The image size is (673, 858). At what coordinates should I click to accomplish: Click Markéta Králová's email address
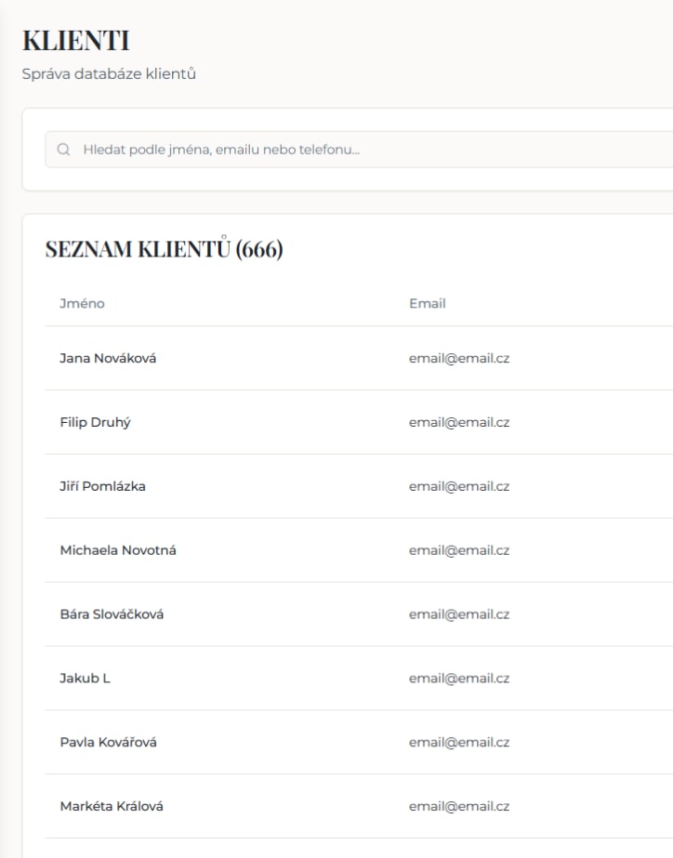pyautogui.click(x=459, y=807)
